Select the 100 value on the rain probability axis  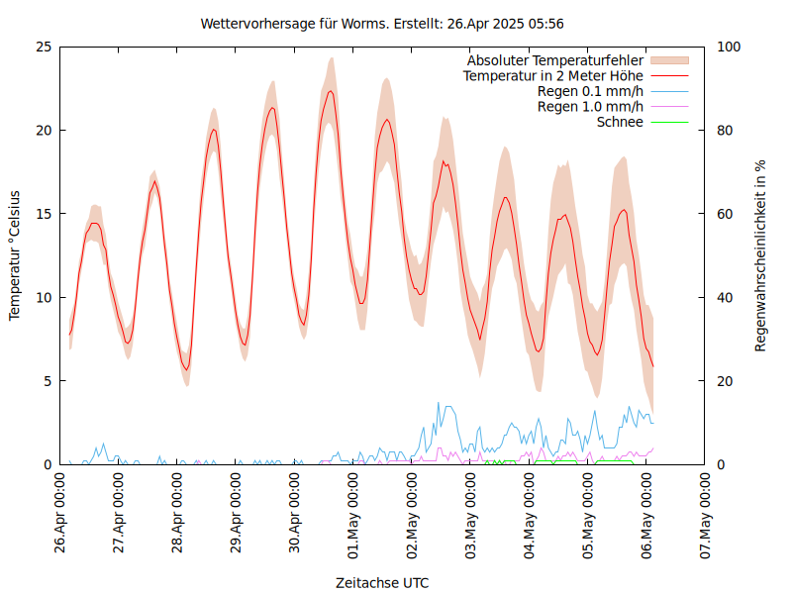[x=728, y=47]
